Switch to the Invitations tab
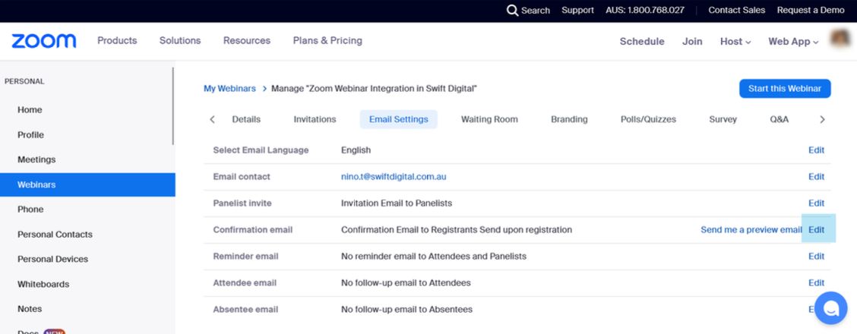The height and width of the screenshot is (334, 857). click(x=315, y=119)
